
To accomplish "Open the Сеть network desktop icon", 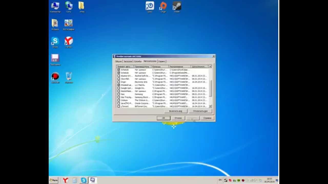I will [x=69, y=7].
